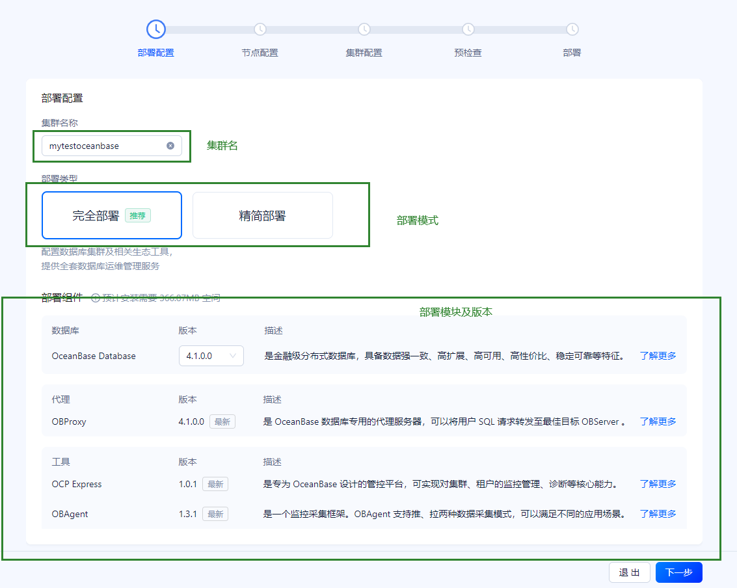Click the 部署 step circle icon
This screenshot has height=588, width=737.
(572, 29)
